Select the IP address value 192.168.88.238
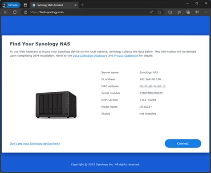 tap(150, 79)
